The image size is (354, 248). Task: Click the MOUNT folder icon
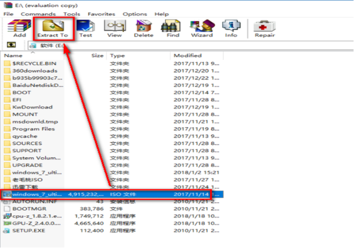coord(7,114)
